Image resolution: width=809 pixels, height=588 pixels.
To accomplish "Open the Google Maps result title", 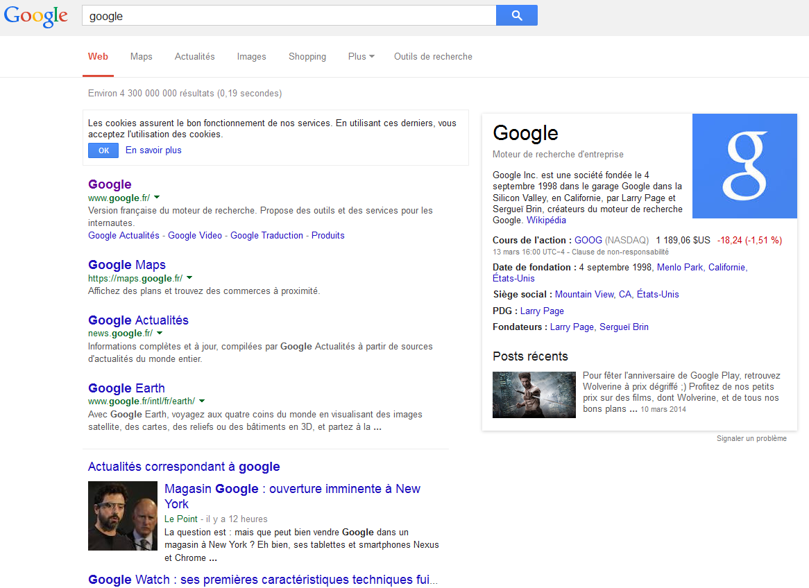I will coord(127,265).
